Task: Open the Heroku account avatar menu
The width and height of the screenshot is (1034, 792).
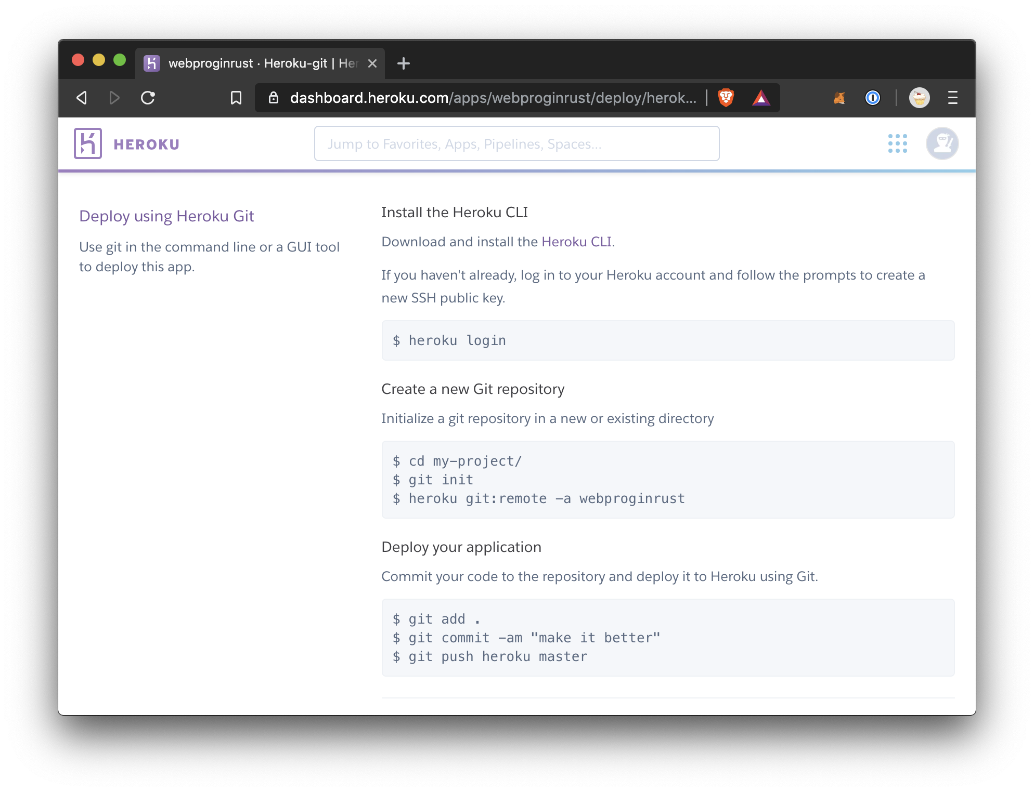Action: [942, 143]
